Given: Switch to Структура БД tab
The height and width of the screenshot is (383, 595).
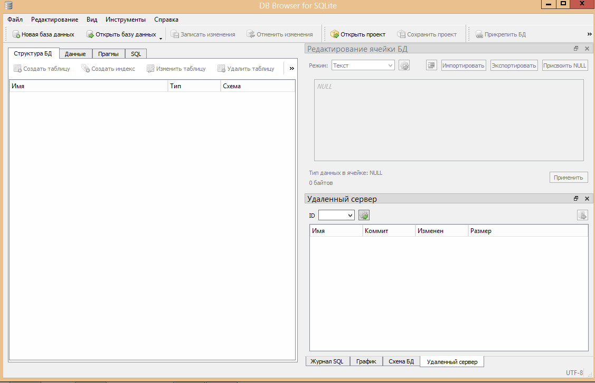Looking at the screenshot, I should 33,53.
